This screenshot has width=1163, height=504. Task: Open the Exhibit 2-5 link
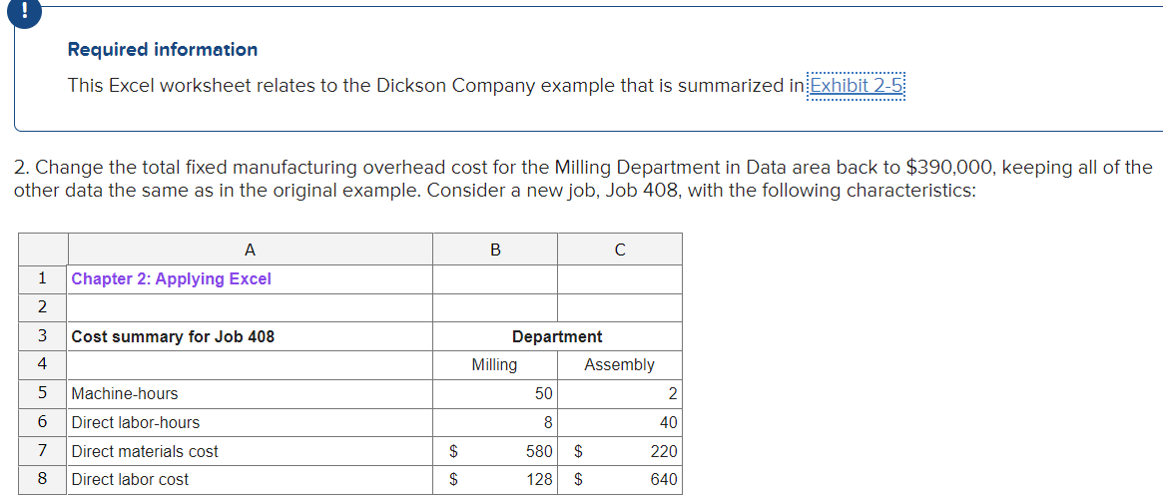click(x=857, y=86)
